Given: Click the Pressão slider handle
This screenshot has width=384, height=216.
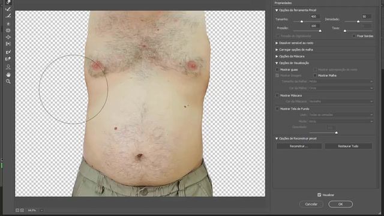Looking at the screenshot, I should click(x=320, y=31).
